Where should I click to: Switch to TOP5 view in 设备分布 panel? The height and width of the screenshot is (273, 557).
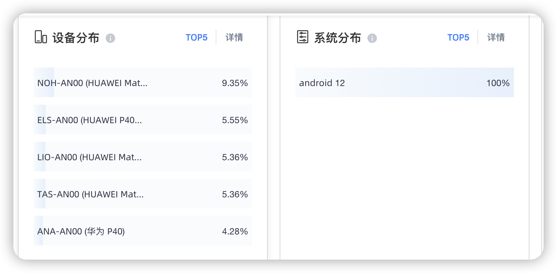pos(197,37)
